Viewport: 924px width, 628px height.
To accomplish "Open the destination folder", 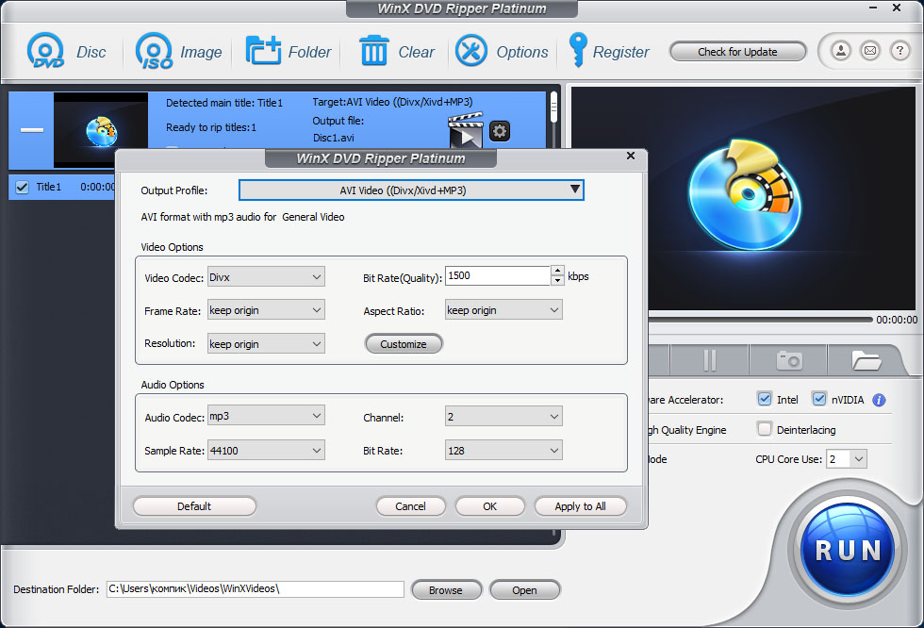I will coord(524,589).
